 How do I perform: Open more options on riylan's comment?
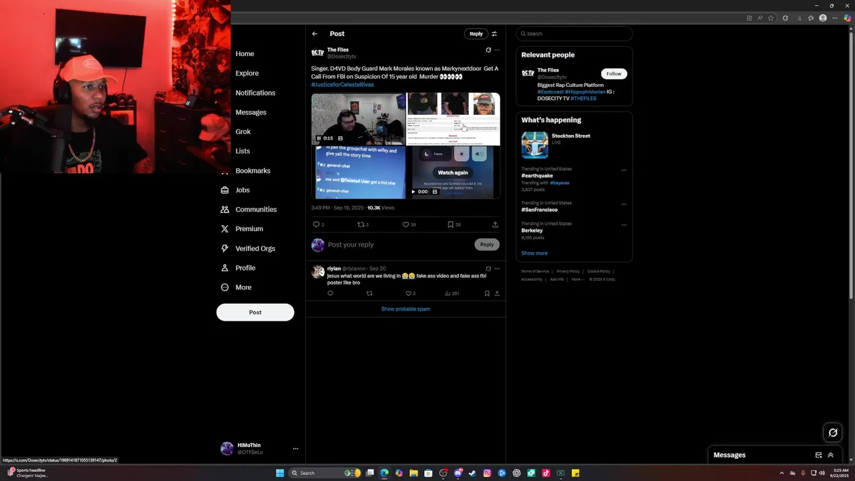click(497, 269)
